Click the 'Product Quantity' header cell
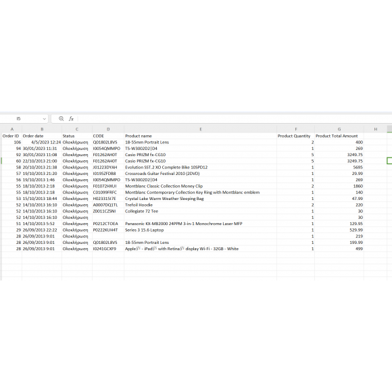The width and height of the screenshot is (392, 392). coord(296,136)
